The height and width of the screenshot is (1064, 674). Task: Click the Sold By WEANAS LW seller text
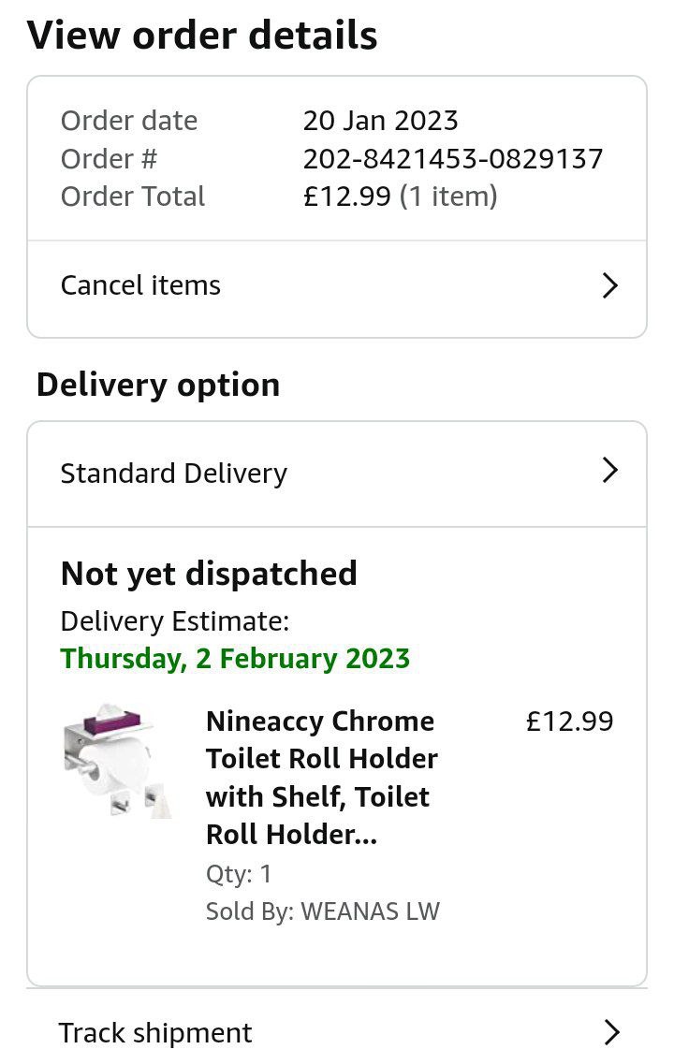click(x=322, y=911)
